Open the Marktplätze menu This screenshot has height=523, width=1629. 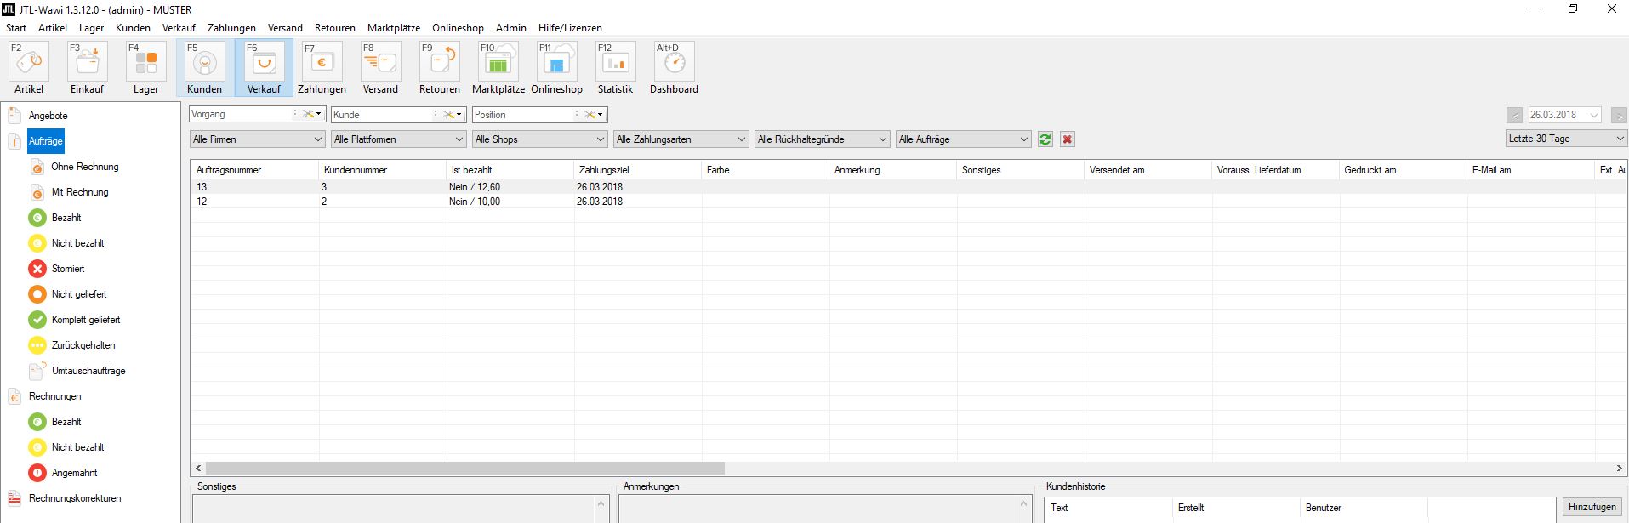393,28
